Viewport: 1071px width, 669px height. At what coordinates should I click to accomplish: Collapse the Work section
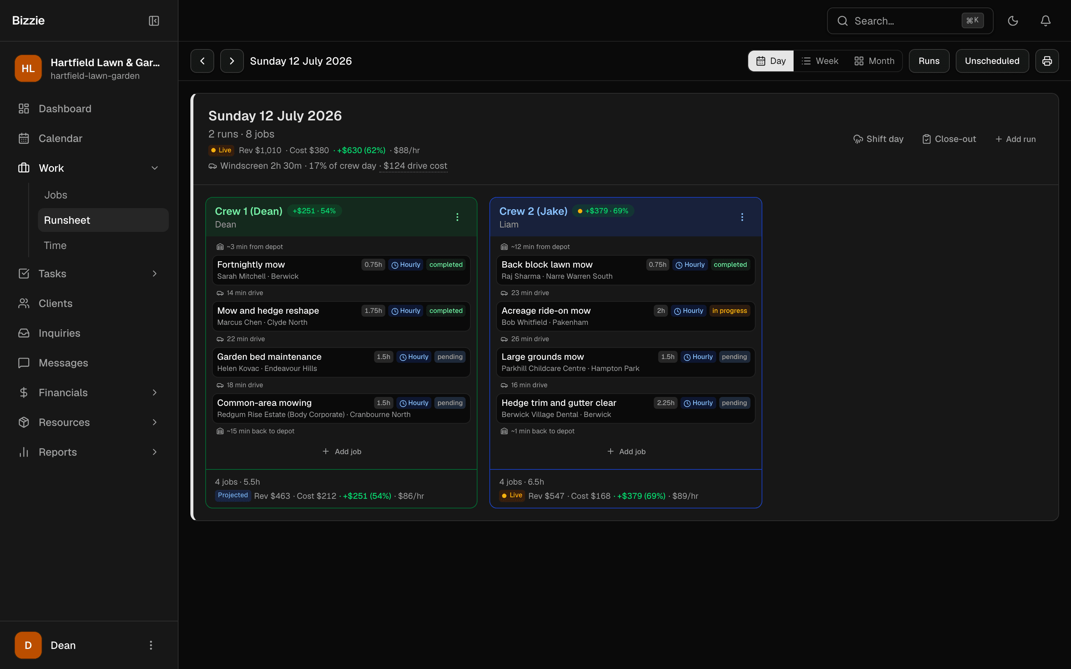(154, 168)
